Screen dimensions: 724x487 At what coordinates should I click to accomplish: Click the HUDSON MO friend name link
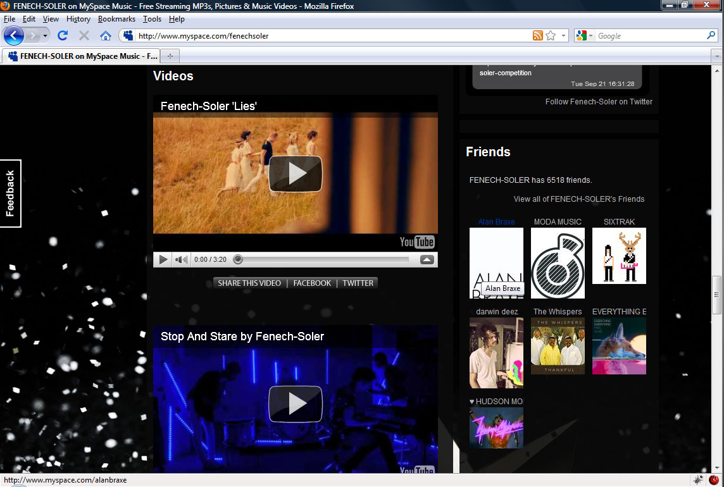point(496,402)
